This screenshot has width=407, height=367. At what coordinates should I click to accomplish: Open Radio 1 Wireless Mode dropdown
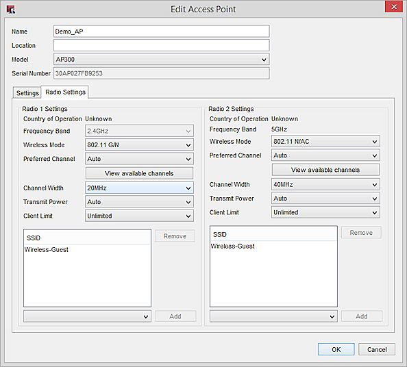139,145
